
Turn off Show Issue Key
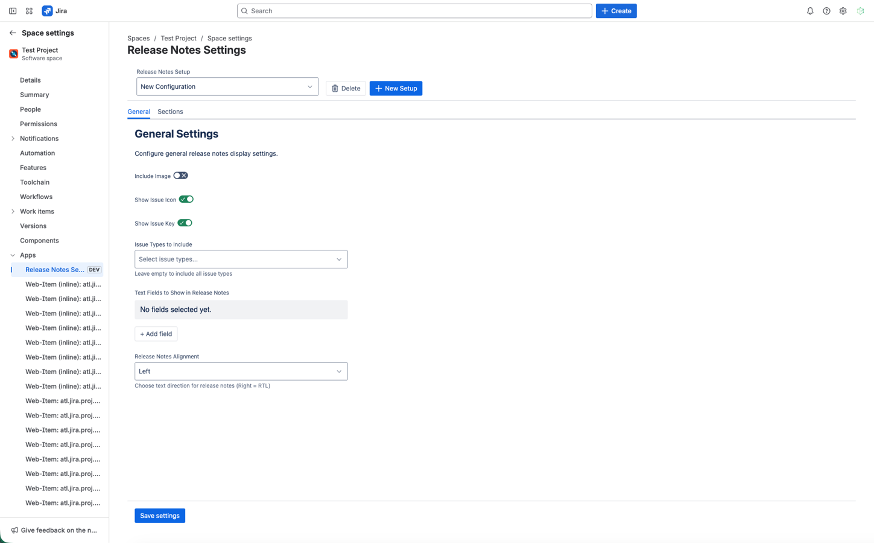(x=185, y=223)
